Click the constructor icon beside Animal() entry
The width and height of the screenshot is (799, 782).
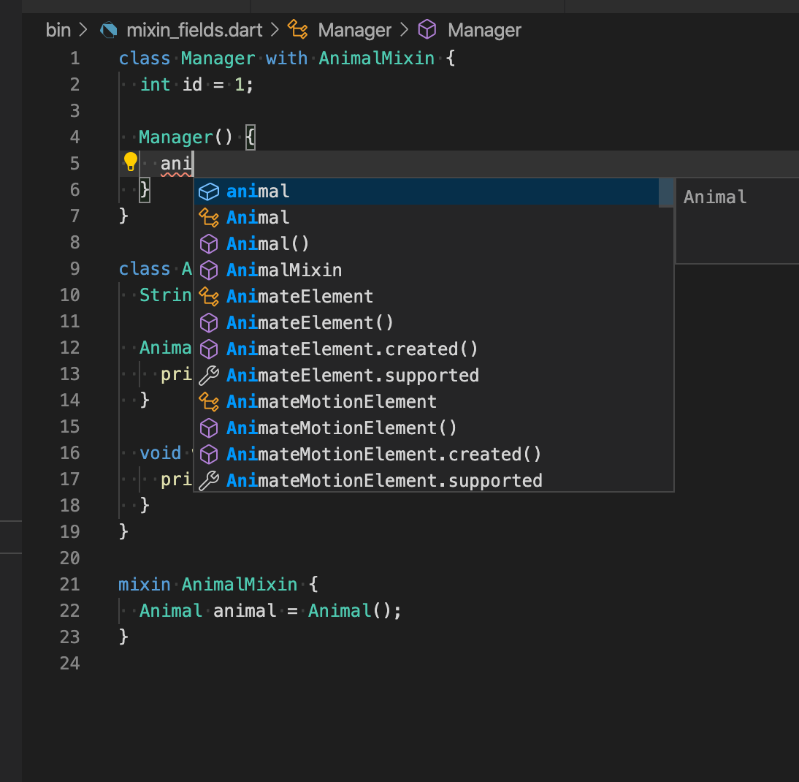(x=209, y=243)
